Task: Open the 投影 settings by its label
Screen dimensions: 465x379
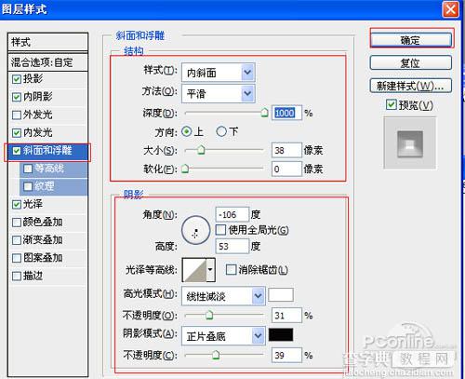Action: pos(33,79)
